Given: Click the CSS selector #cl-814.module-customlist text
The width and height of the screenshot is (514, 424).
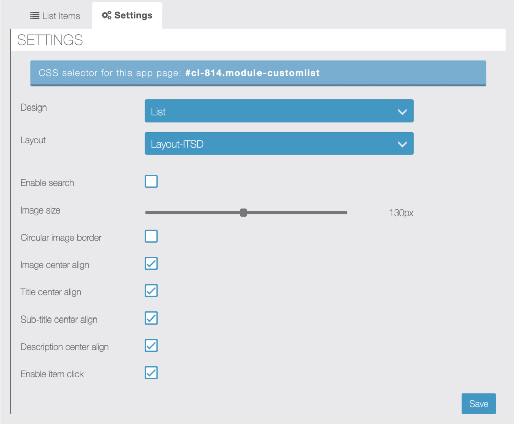Looking at the screenshot, I should click(252, 73).
